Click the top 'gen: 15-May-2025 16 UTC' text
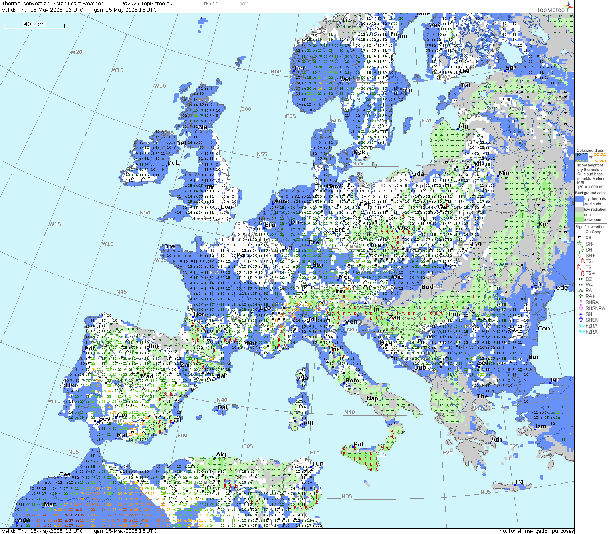Image resolution: width=611 pixels, height=534 pixels. tap(125, 10)
